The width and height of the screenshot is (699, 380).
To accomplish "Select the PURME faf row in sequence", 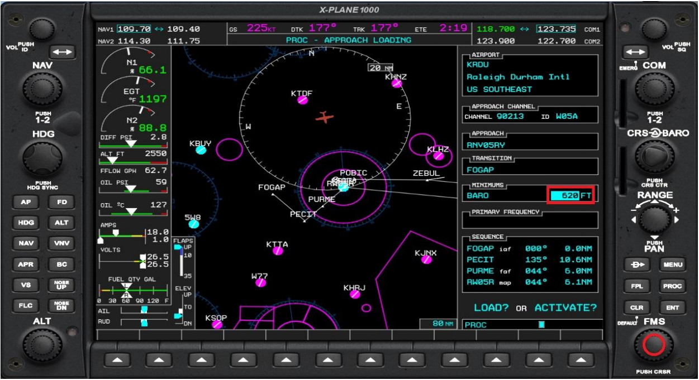I will [x=529, y=271].
